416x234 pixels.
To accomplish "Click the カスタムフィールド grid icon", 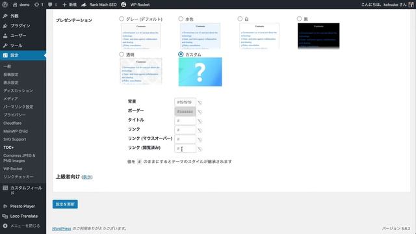I will coord(5,188).
